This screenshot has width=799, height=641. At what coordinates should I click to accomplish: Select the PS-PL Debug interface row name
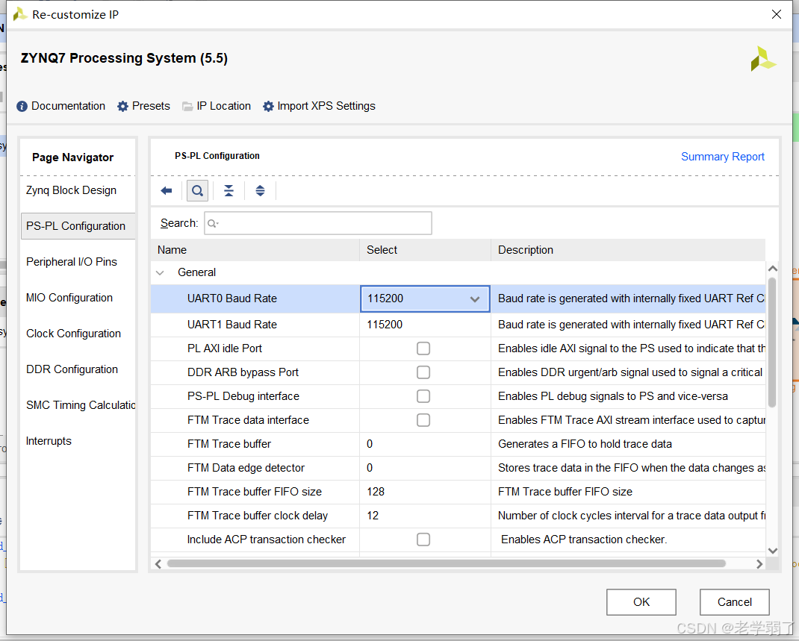[243, 397]
